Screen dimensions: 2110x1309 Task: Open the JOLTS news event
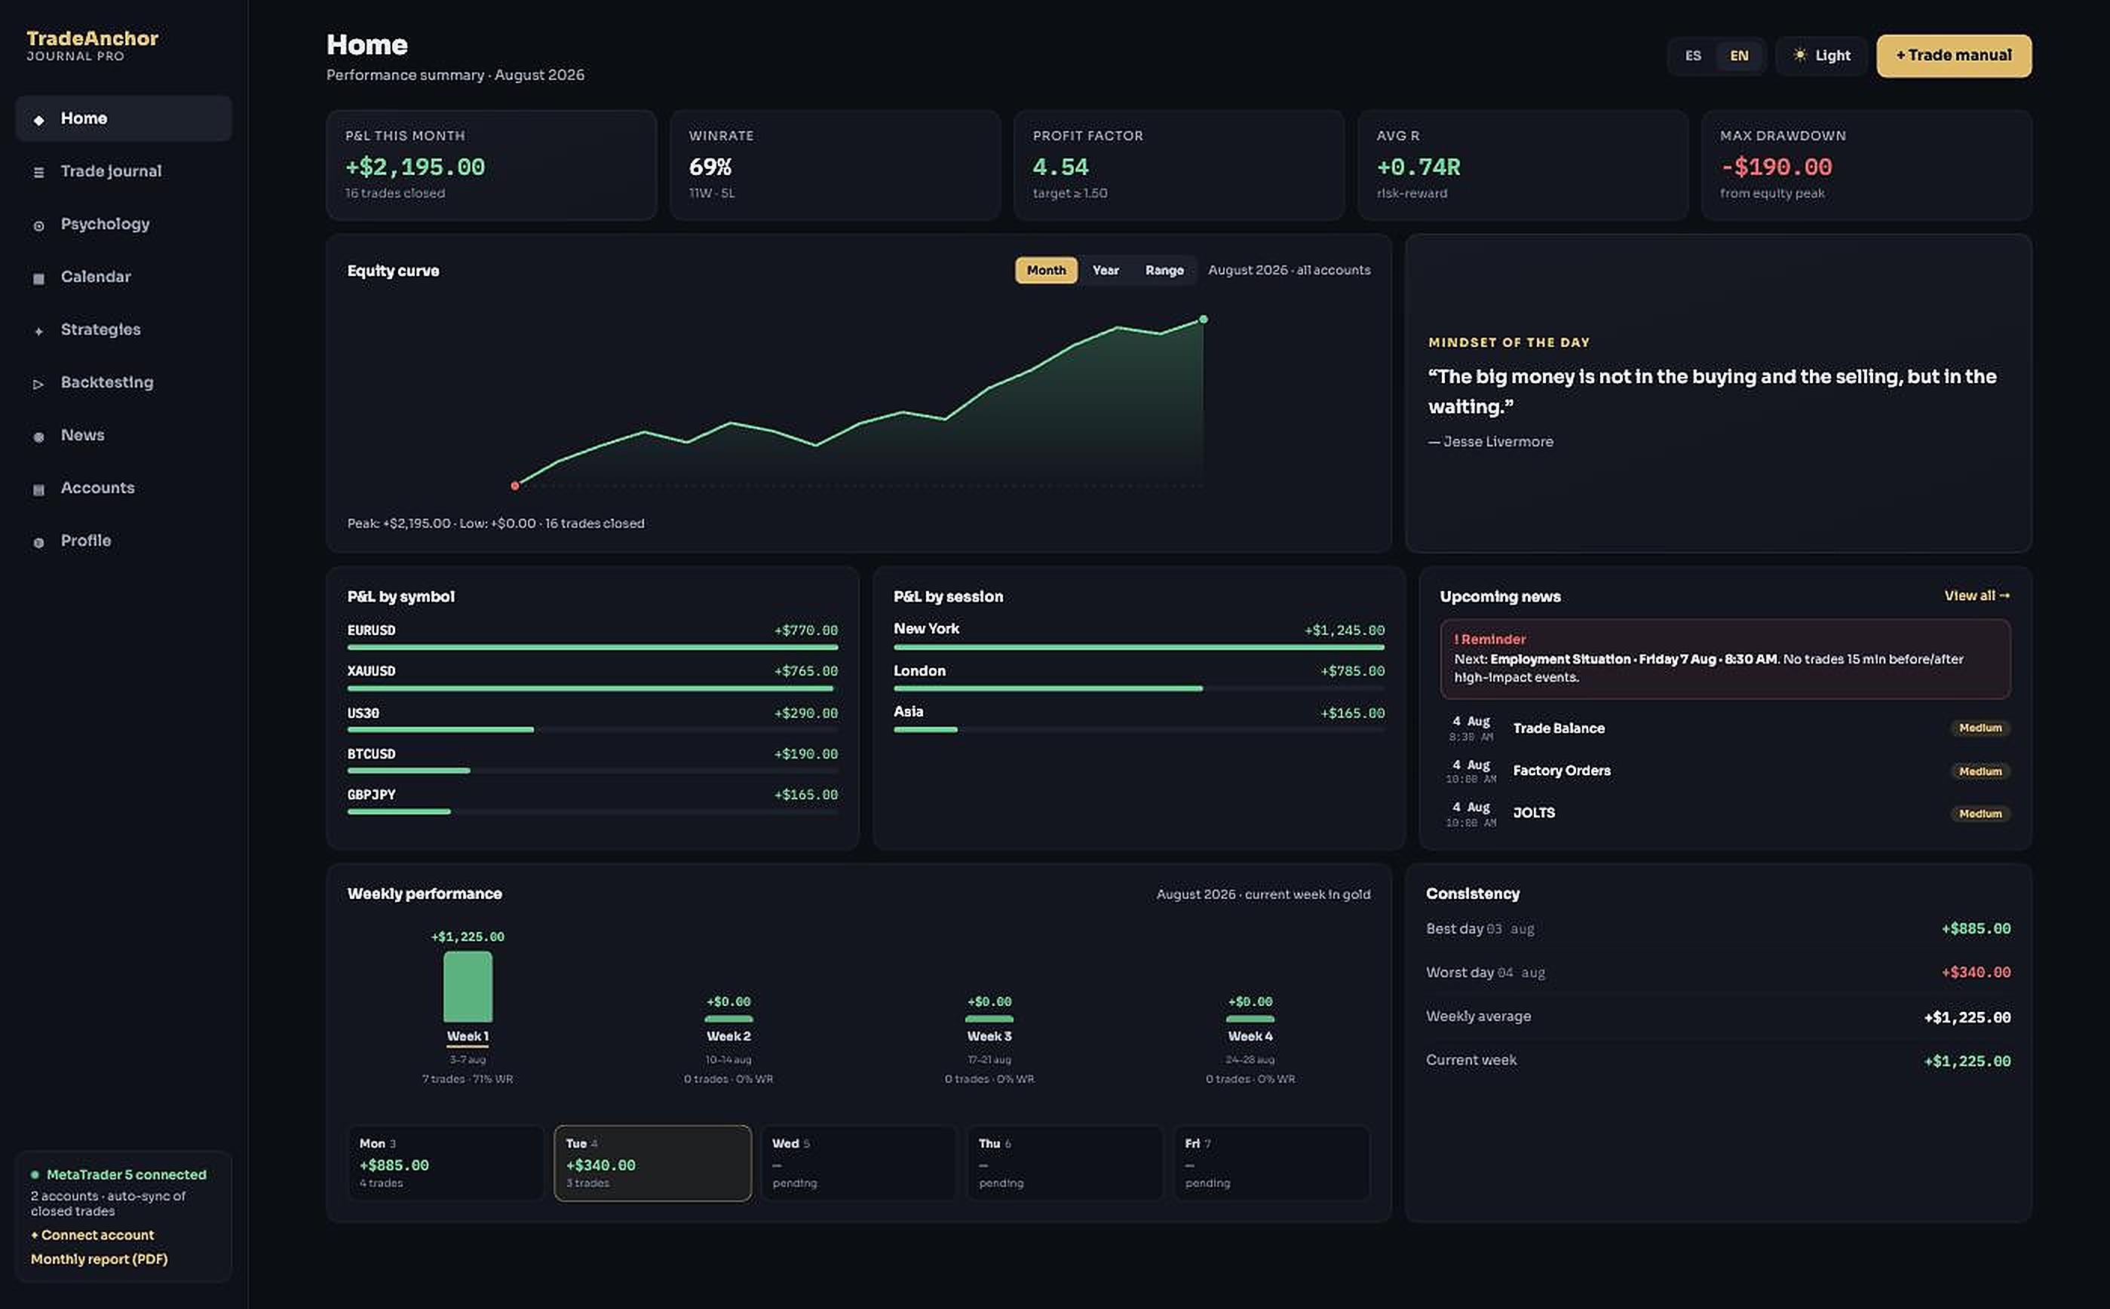[1725, 813]
